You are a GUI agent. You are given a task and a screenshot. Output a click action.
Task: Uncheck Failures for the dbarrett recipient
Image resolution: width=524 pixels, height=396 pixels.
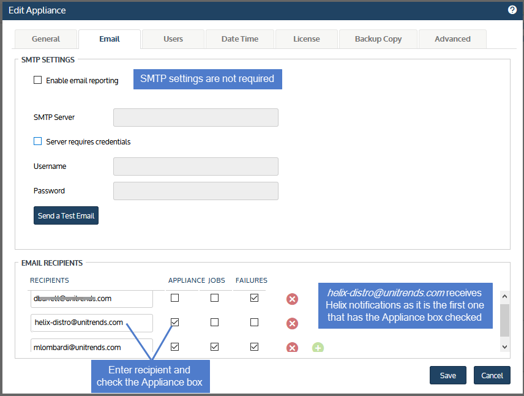point(254,298)
